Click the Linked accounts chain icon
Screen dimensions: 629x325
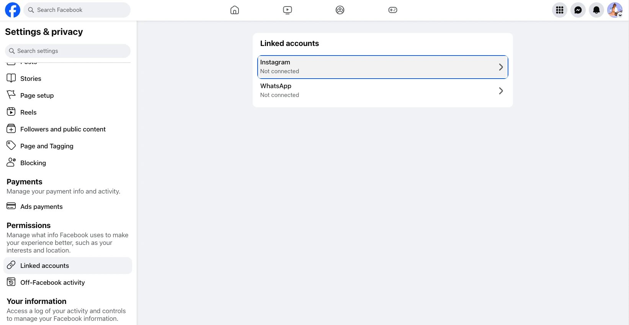[11, 265]
